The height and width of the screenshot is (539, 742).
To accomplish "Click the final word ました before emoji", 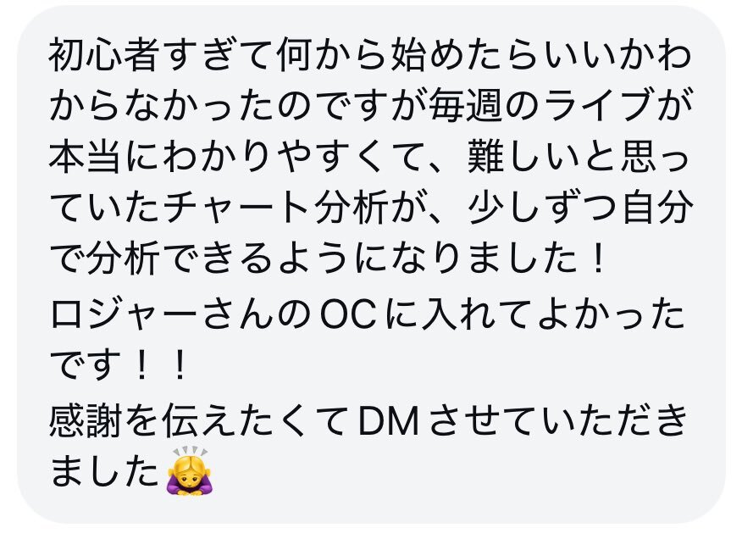I will (x=104, y=471).
